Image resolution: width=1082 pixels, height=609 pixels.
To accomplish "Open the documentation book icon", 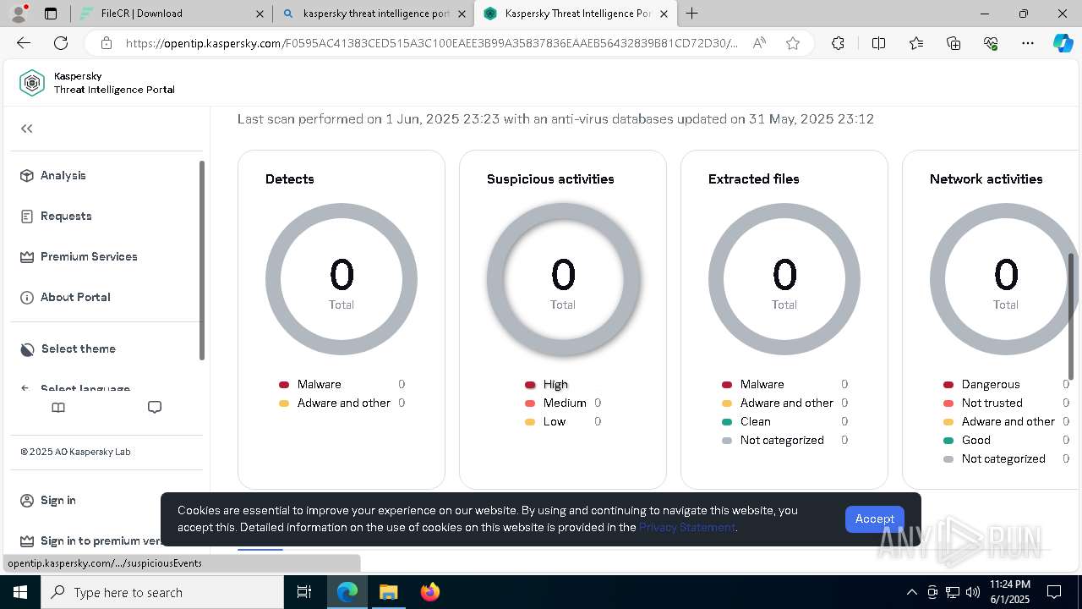I will click(x=58, y=408).
